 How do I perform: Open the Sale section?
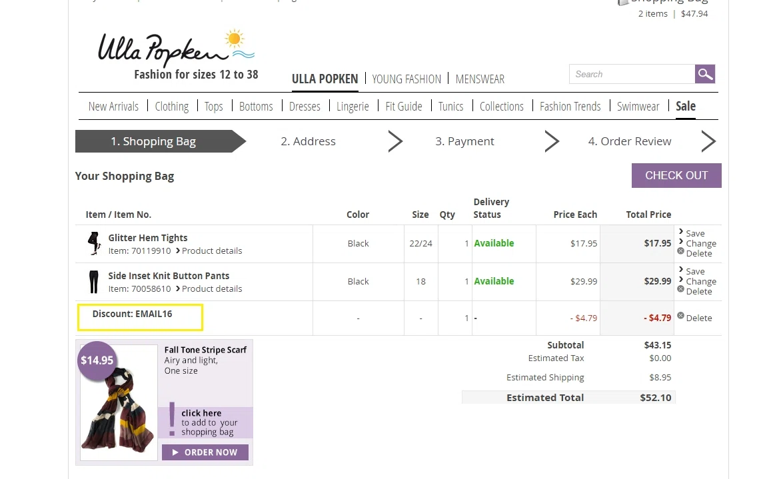[686, 107]
